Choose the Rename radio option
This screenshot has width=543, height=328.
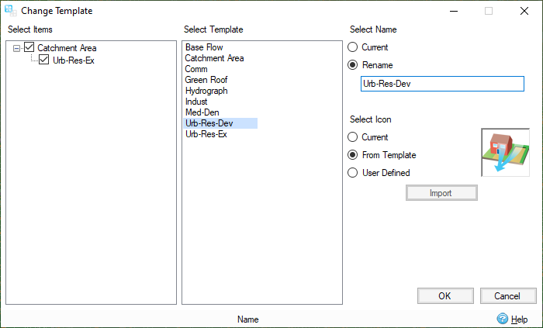pos(353,65)
